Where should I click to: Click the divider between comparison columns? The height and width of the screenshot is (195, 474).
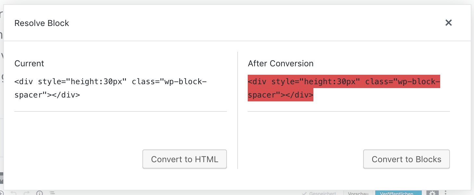pos(238,110)
